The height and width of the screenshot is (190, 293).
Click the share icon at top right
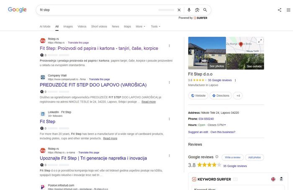(280, 10)
